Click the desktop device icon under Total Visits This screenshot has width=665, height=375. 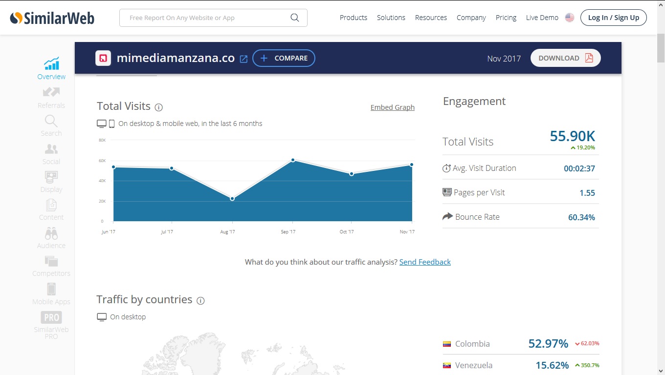(102, 124)
